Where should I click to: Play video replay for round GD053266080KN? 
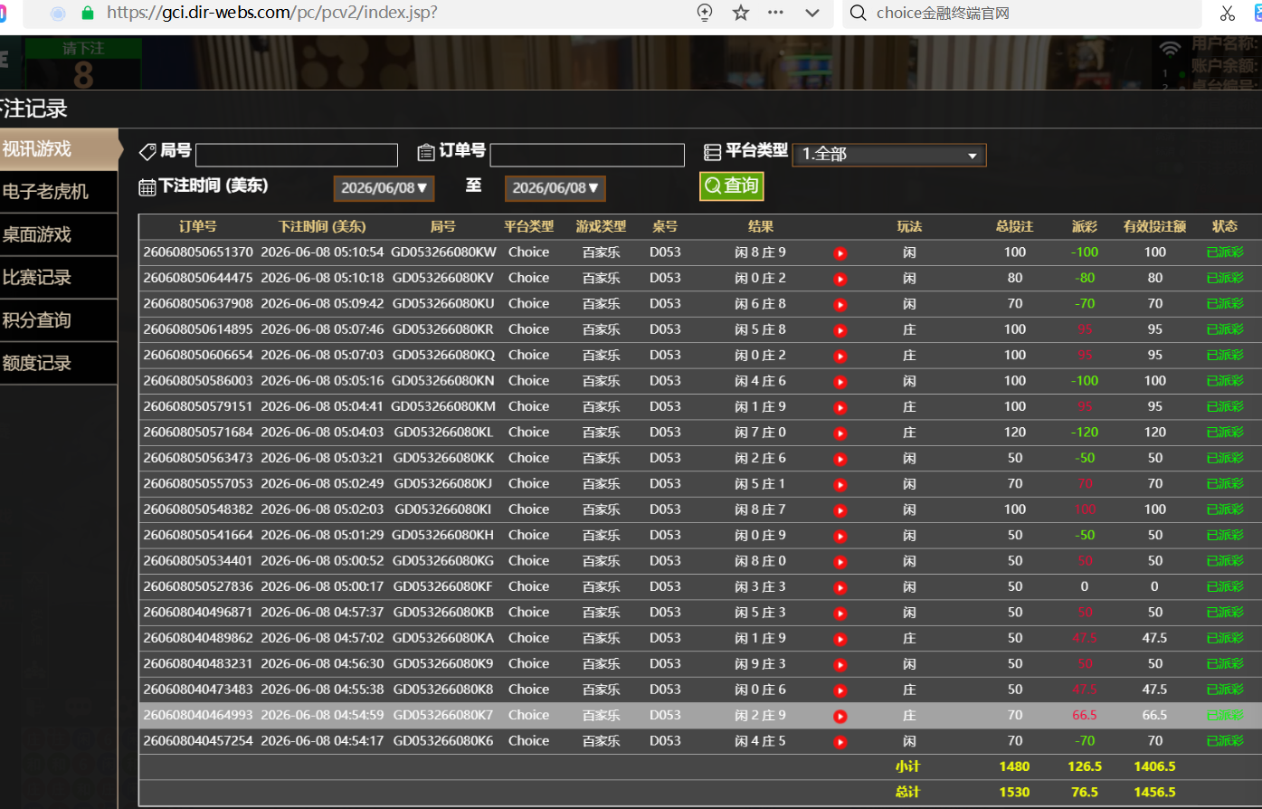click(840, 382)
